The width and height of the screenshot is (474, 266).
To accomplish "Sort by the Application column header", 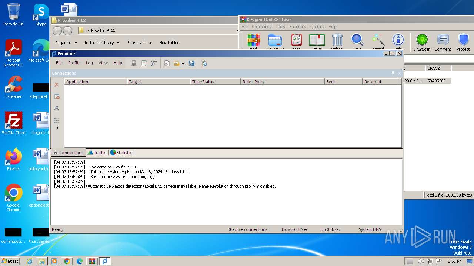I will click(96, 82).
